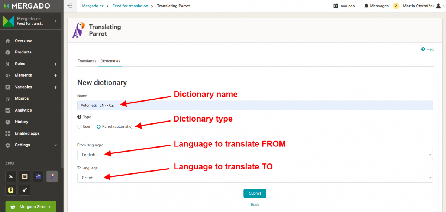Expand the Elements plus button
This screenshot has height=212, width=446.
click(55, 76)
